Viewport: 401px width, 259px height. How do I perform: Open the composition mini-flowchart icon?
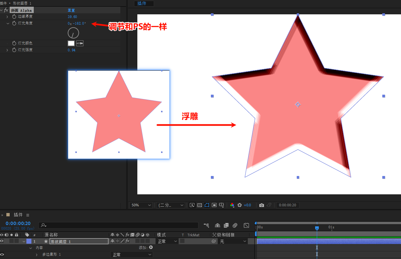206,226
